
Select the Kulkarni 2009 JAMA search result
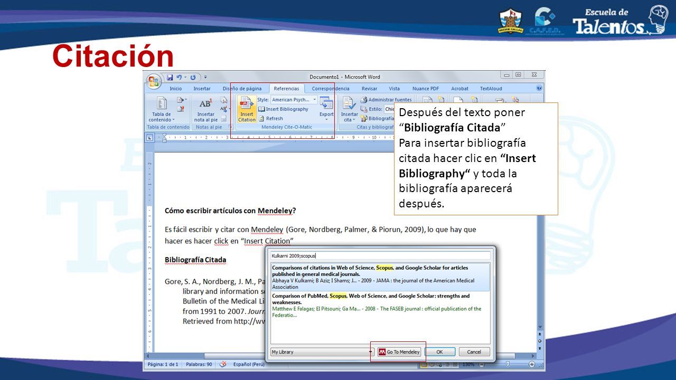click(380, 277)
